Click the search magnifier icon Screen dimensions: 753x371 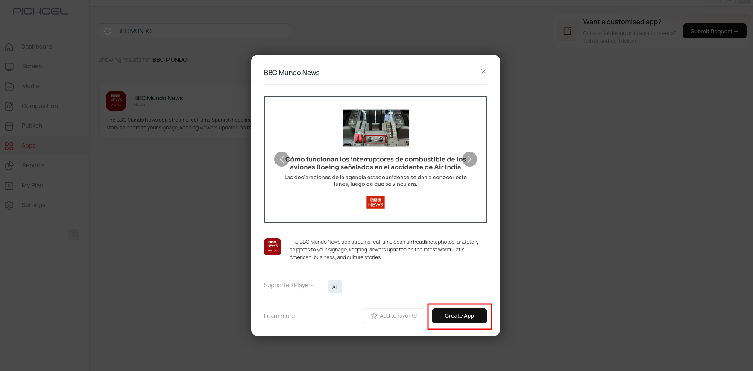(x=108, y=31)
